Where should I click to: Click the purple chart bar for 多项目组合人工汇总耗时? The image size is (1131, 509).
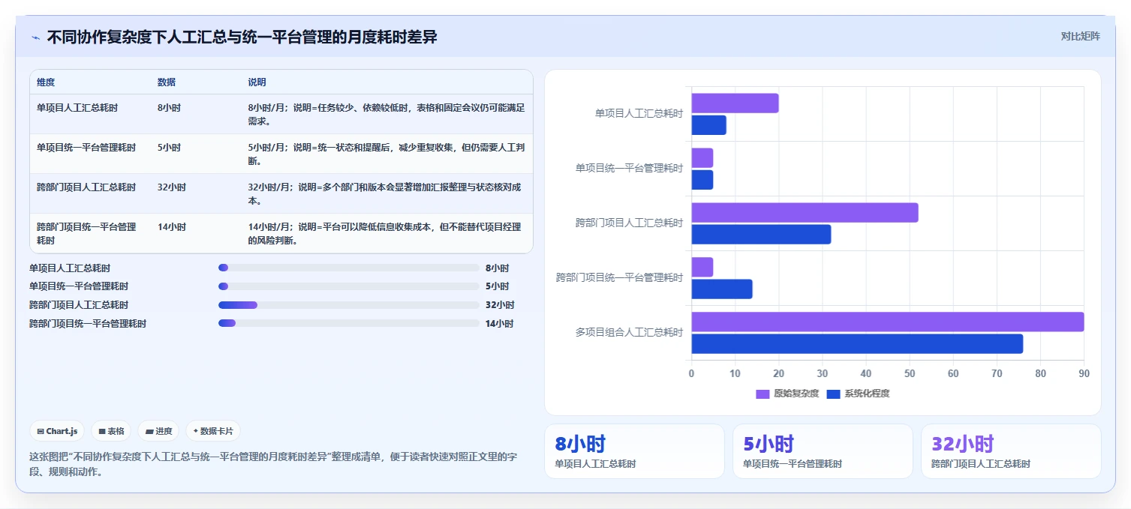click(887, 322)
